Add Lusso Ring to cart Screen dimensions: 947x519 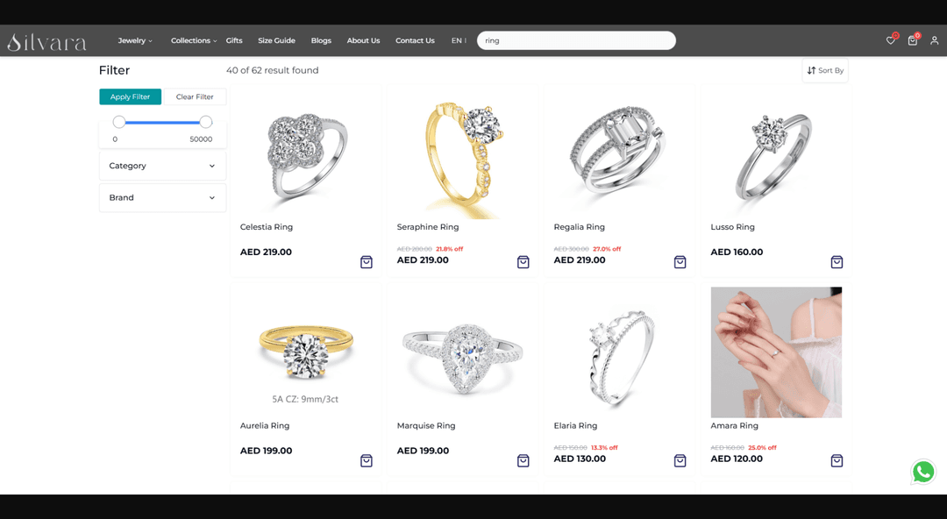click(x=837, y=262)
